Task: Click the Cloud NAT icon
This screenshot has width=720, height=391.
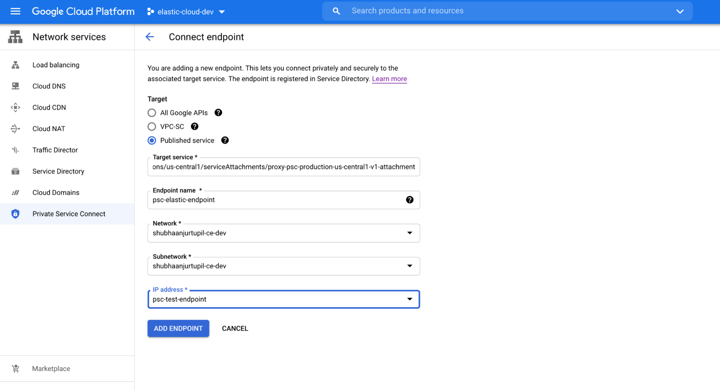Action: (x=15, y=129)
